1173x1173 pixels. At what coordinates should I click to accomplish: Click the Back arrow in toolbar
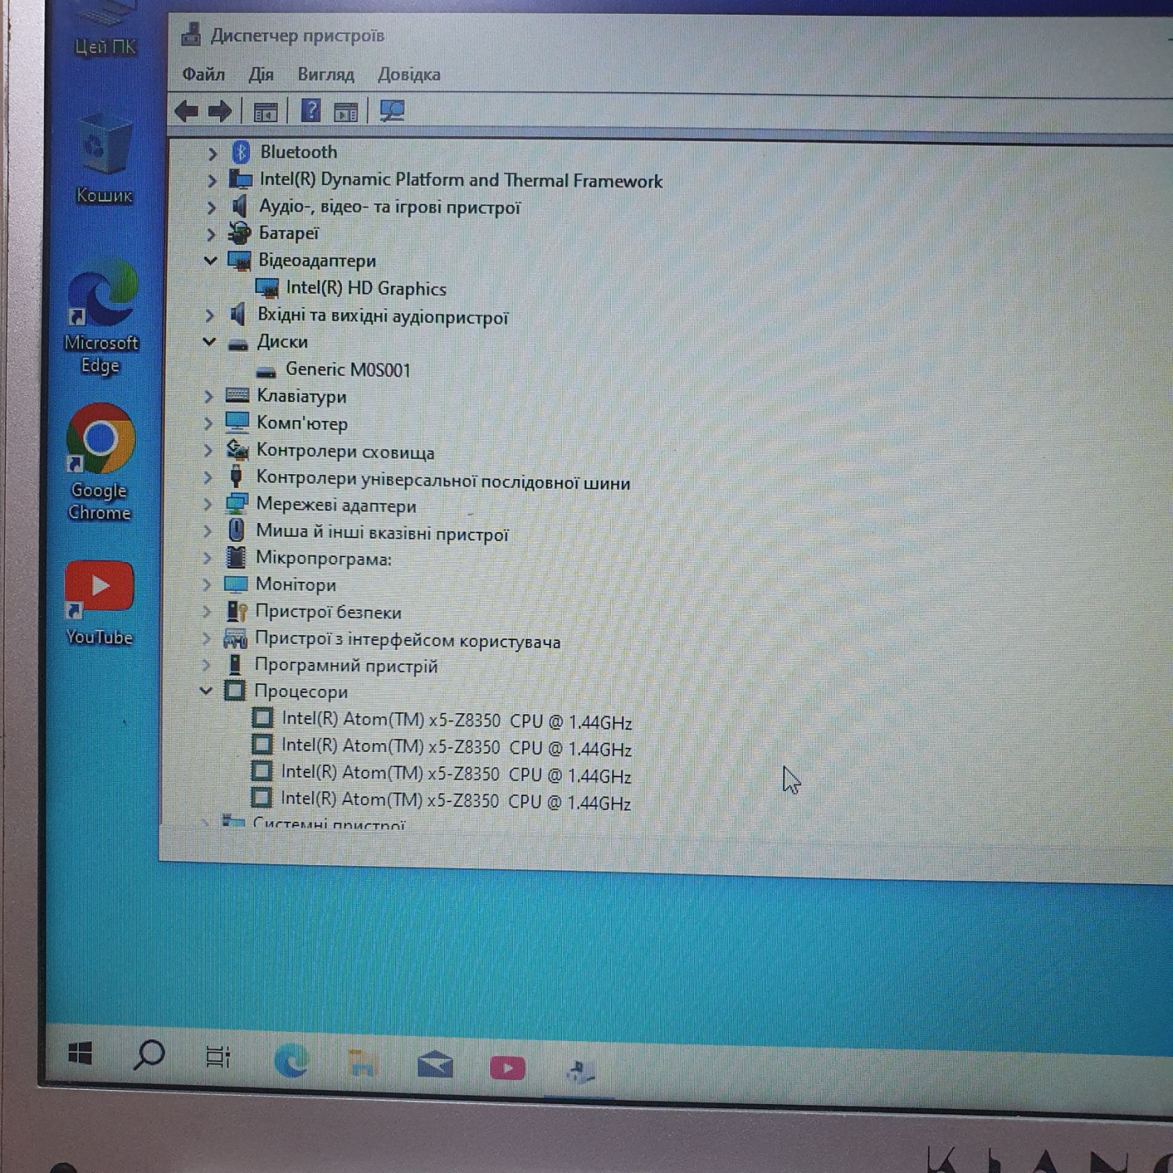[x=186, y=111]
